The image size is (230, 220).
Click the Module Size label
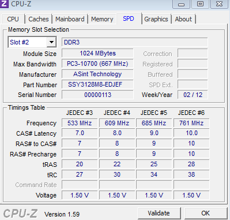pyautogui.click(x=40, y=54)
